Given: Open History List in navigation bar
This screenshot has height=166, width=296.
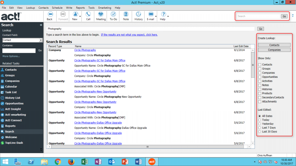Looking at the screenshot, I should 12,98.
